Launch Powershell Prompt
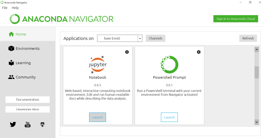 pos(169,117)
